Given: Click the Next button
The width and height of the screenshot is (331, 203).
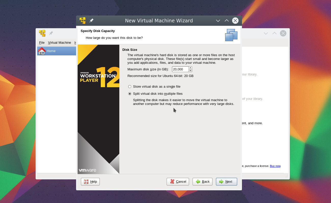Looking at the screenshot, I should coord(226,182).
